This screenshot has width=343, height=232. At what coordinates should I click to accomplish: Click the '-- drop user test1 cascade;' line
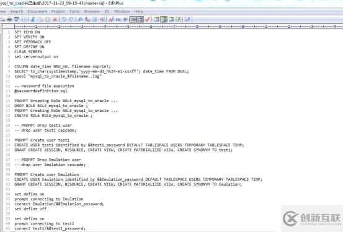point(45,131)
